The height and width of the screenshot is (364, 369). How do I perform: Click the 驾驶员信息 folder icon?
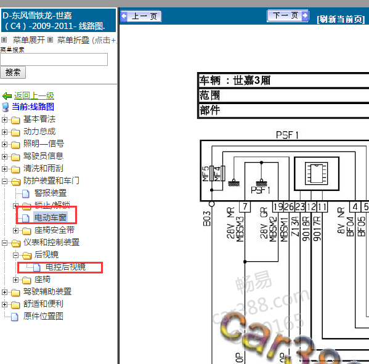click(x=15, y=156)
